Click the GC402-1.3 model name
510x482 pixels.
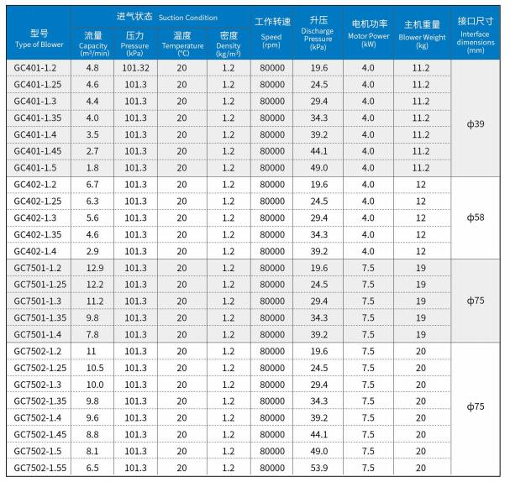[35, 217]
